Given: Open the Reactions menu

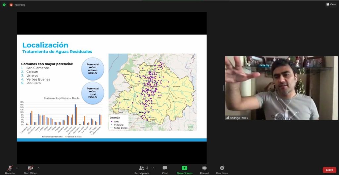Looking at the screenshot, I should click(x=222, y=169).
